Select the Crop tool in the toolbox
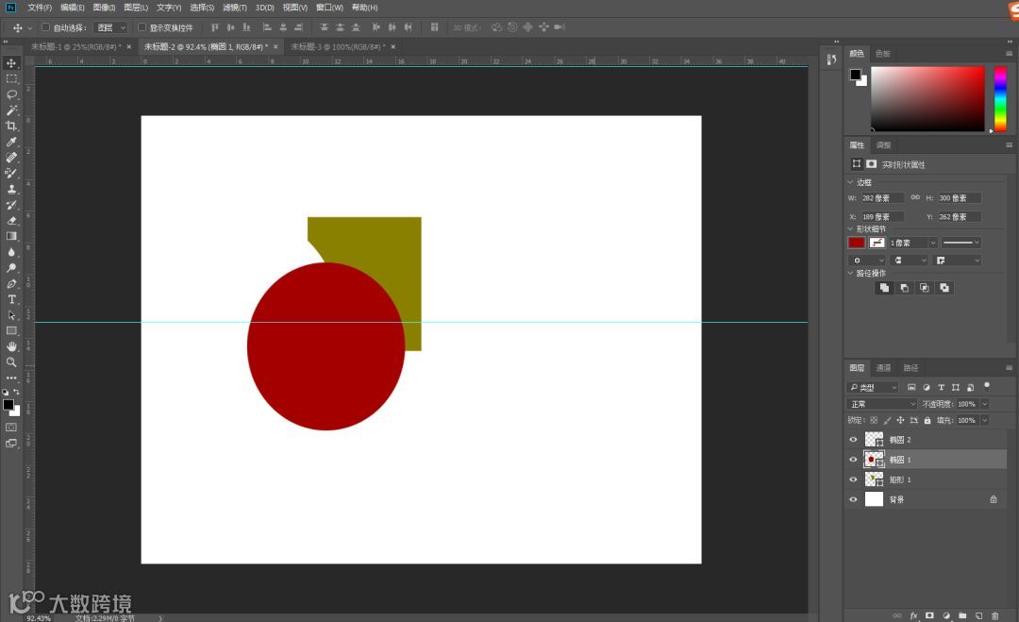 (x=11, y=126)
